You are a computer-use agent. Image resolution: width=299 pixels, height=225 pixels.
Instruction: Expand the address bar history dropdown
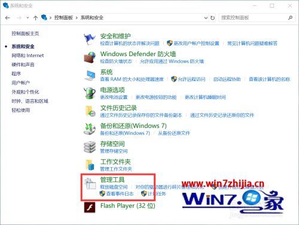click(206, 18)
